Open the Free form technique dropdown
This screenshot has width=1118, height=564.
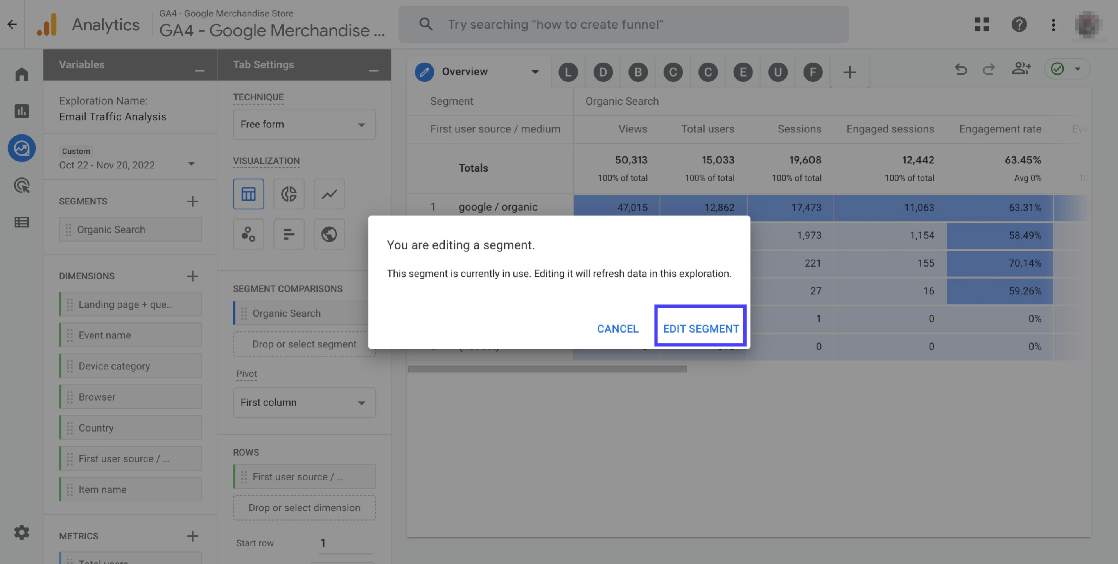pos(304,125)
